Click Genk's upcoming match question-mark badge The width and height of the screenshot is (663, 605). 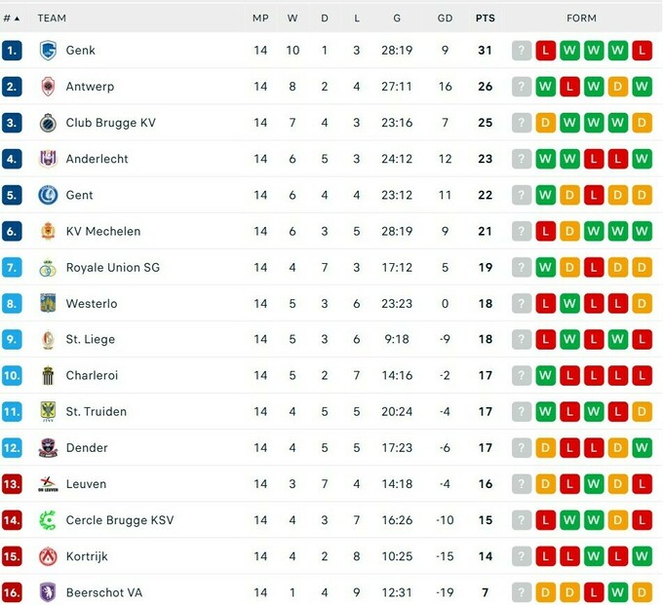522,51
